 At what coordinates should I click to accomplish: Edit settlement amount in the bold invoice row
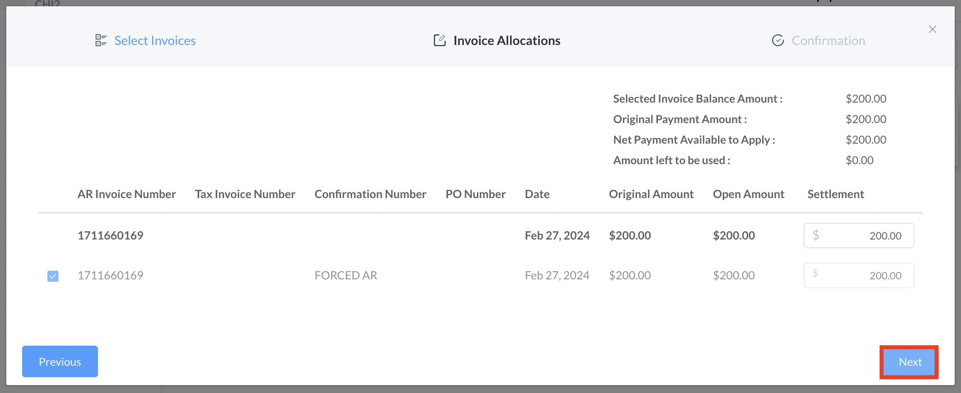(865, 236)
